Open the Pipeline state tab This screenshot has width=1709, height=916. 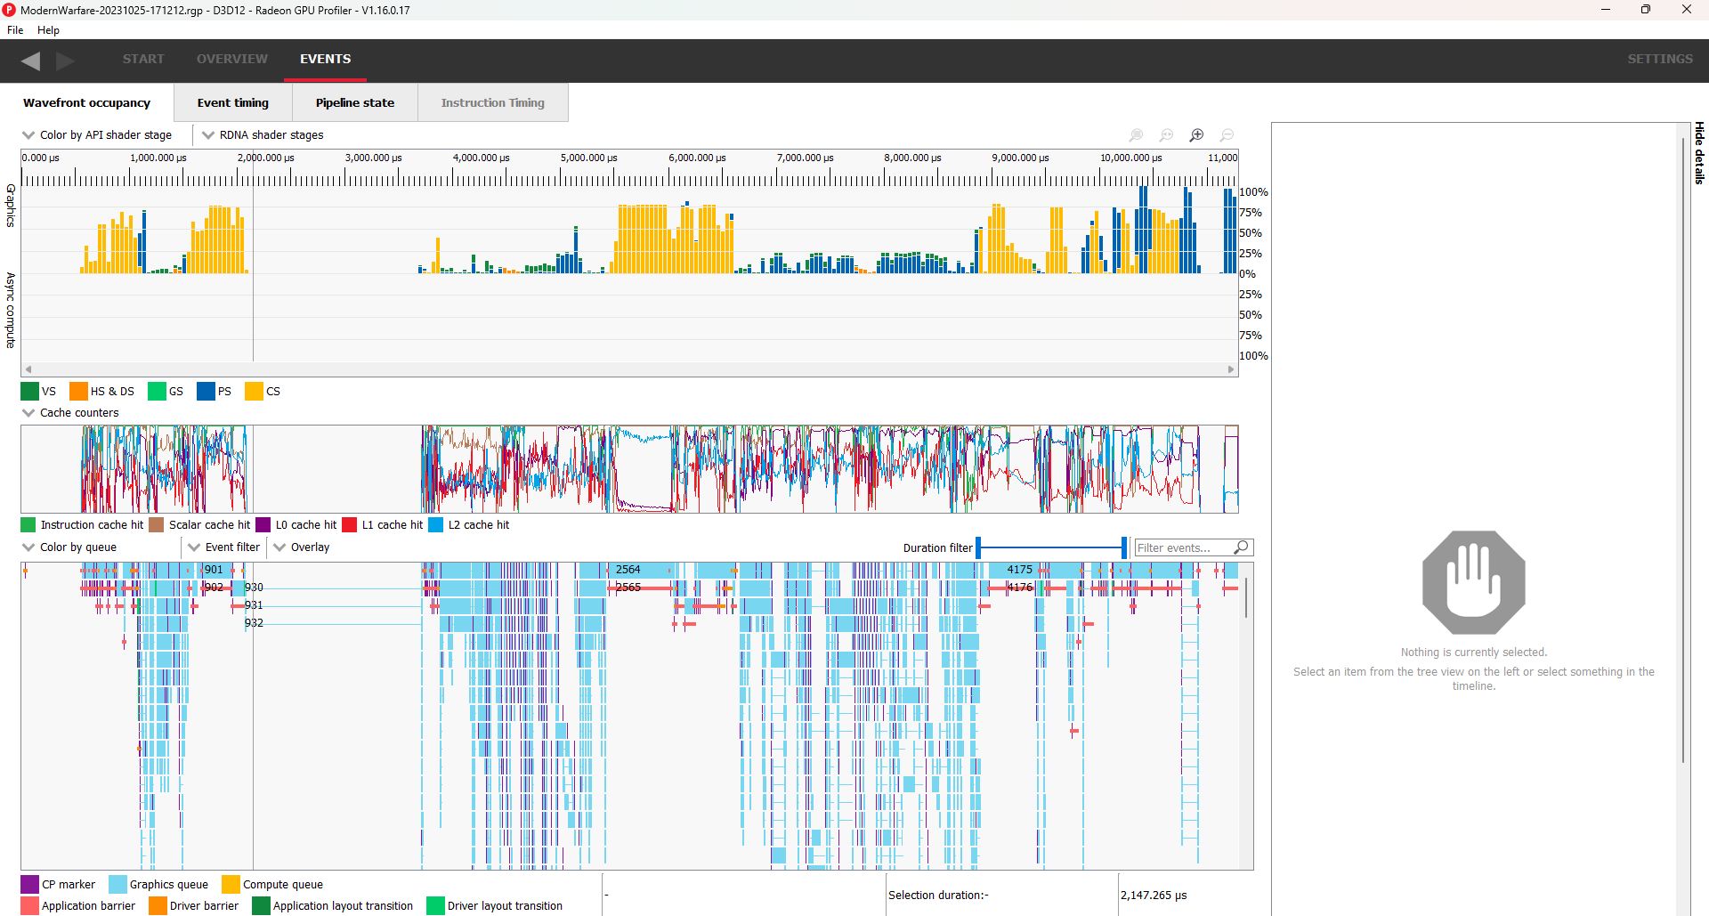click(355, 103)
